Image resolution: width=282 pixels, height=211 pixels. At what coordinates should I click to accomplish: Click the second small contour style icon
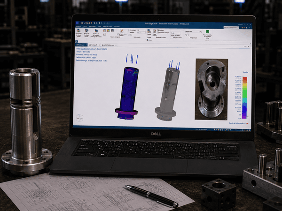pos(108,30)
